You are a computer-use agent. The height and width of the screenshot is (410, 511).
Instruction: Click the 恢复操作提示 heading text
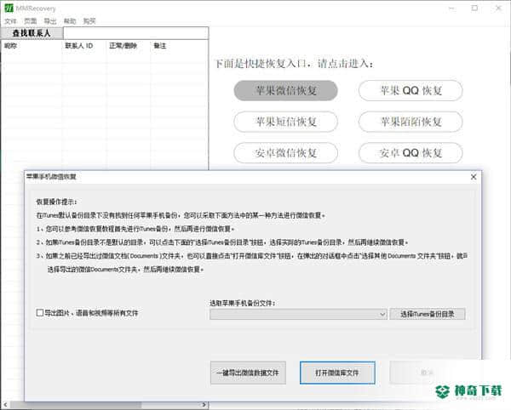(x=56, y=202)
